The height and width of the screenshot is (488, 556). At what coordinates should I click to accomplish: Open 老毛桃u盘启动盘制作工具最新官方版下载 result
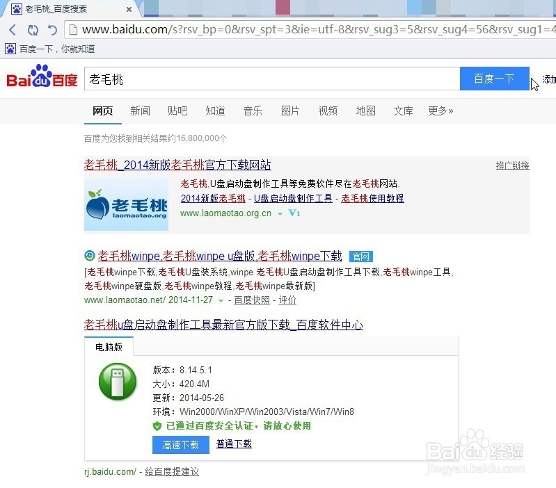pos(223,325)
